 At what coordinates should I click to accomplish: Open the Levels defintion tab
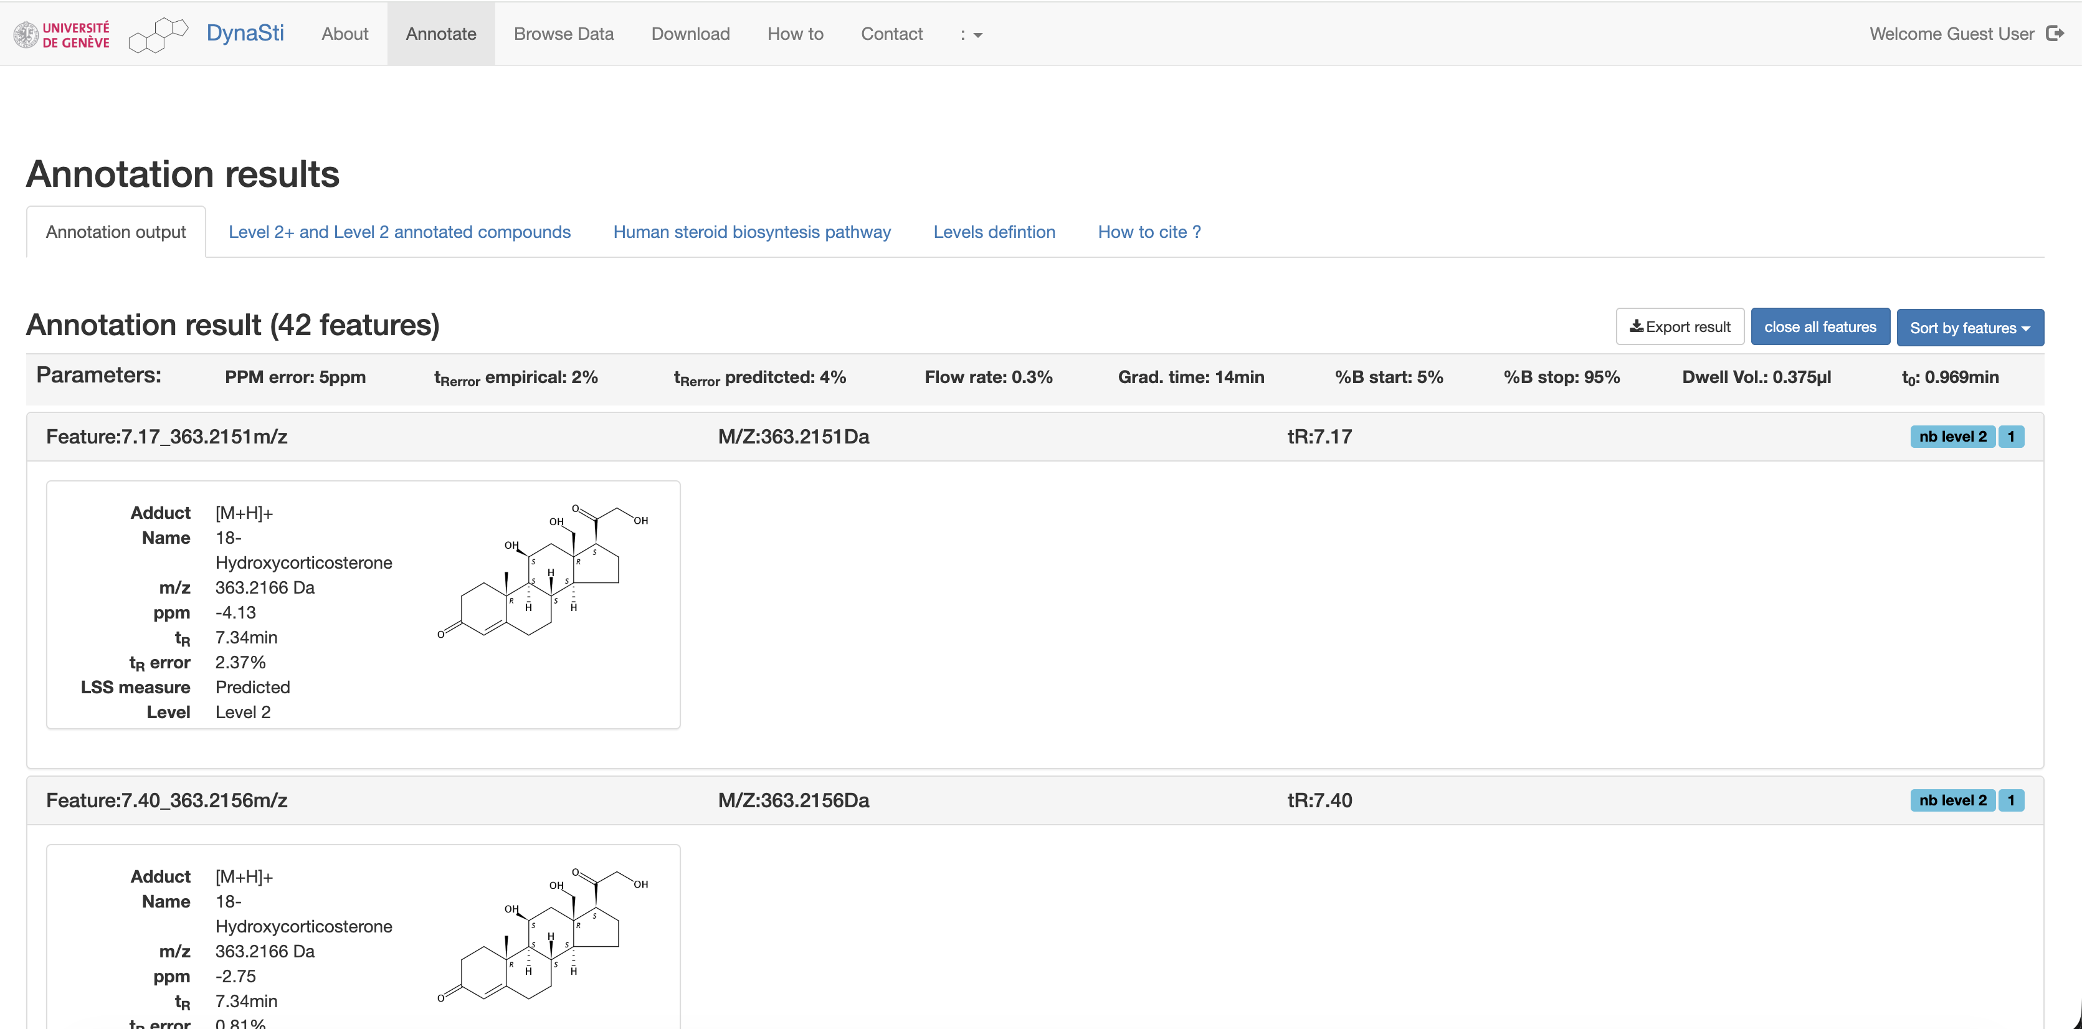pos(994,232)
